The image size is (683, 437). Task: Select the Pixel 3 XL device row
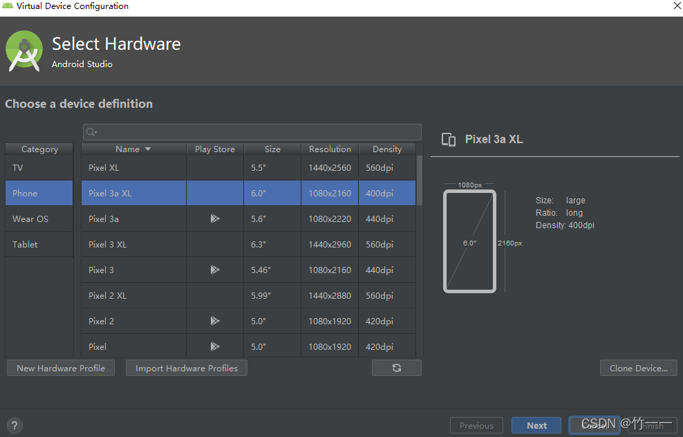point(248,244)
